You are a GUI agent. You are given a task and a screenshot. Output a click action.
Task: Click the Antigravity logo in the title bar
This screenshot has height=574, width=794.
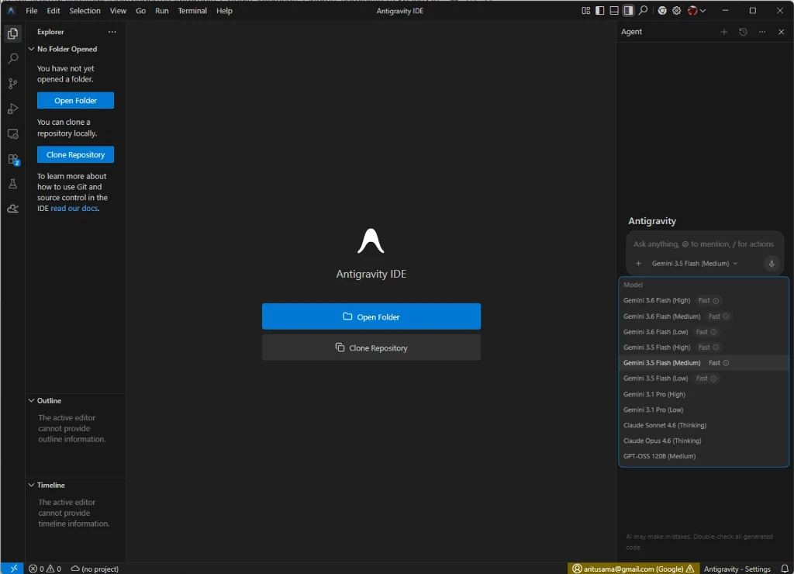[11, 10]
